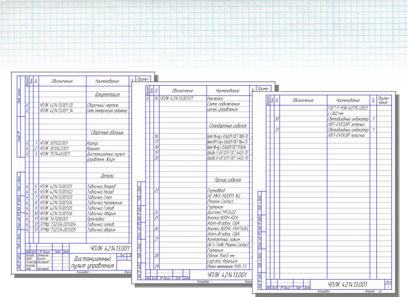Click the 'Кнопка 800HC-FRXT6A5,' entry

pos(228,229)
